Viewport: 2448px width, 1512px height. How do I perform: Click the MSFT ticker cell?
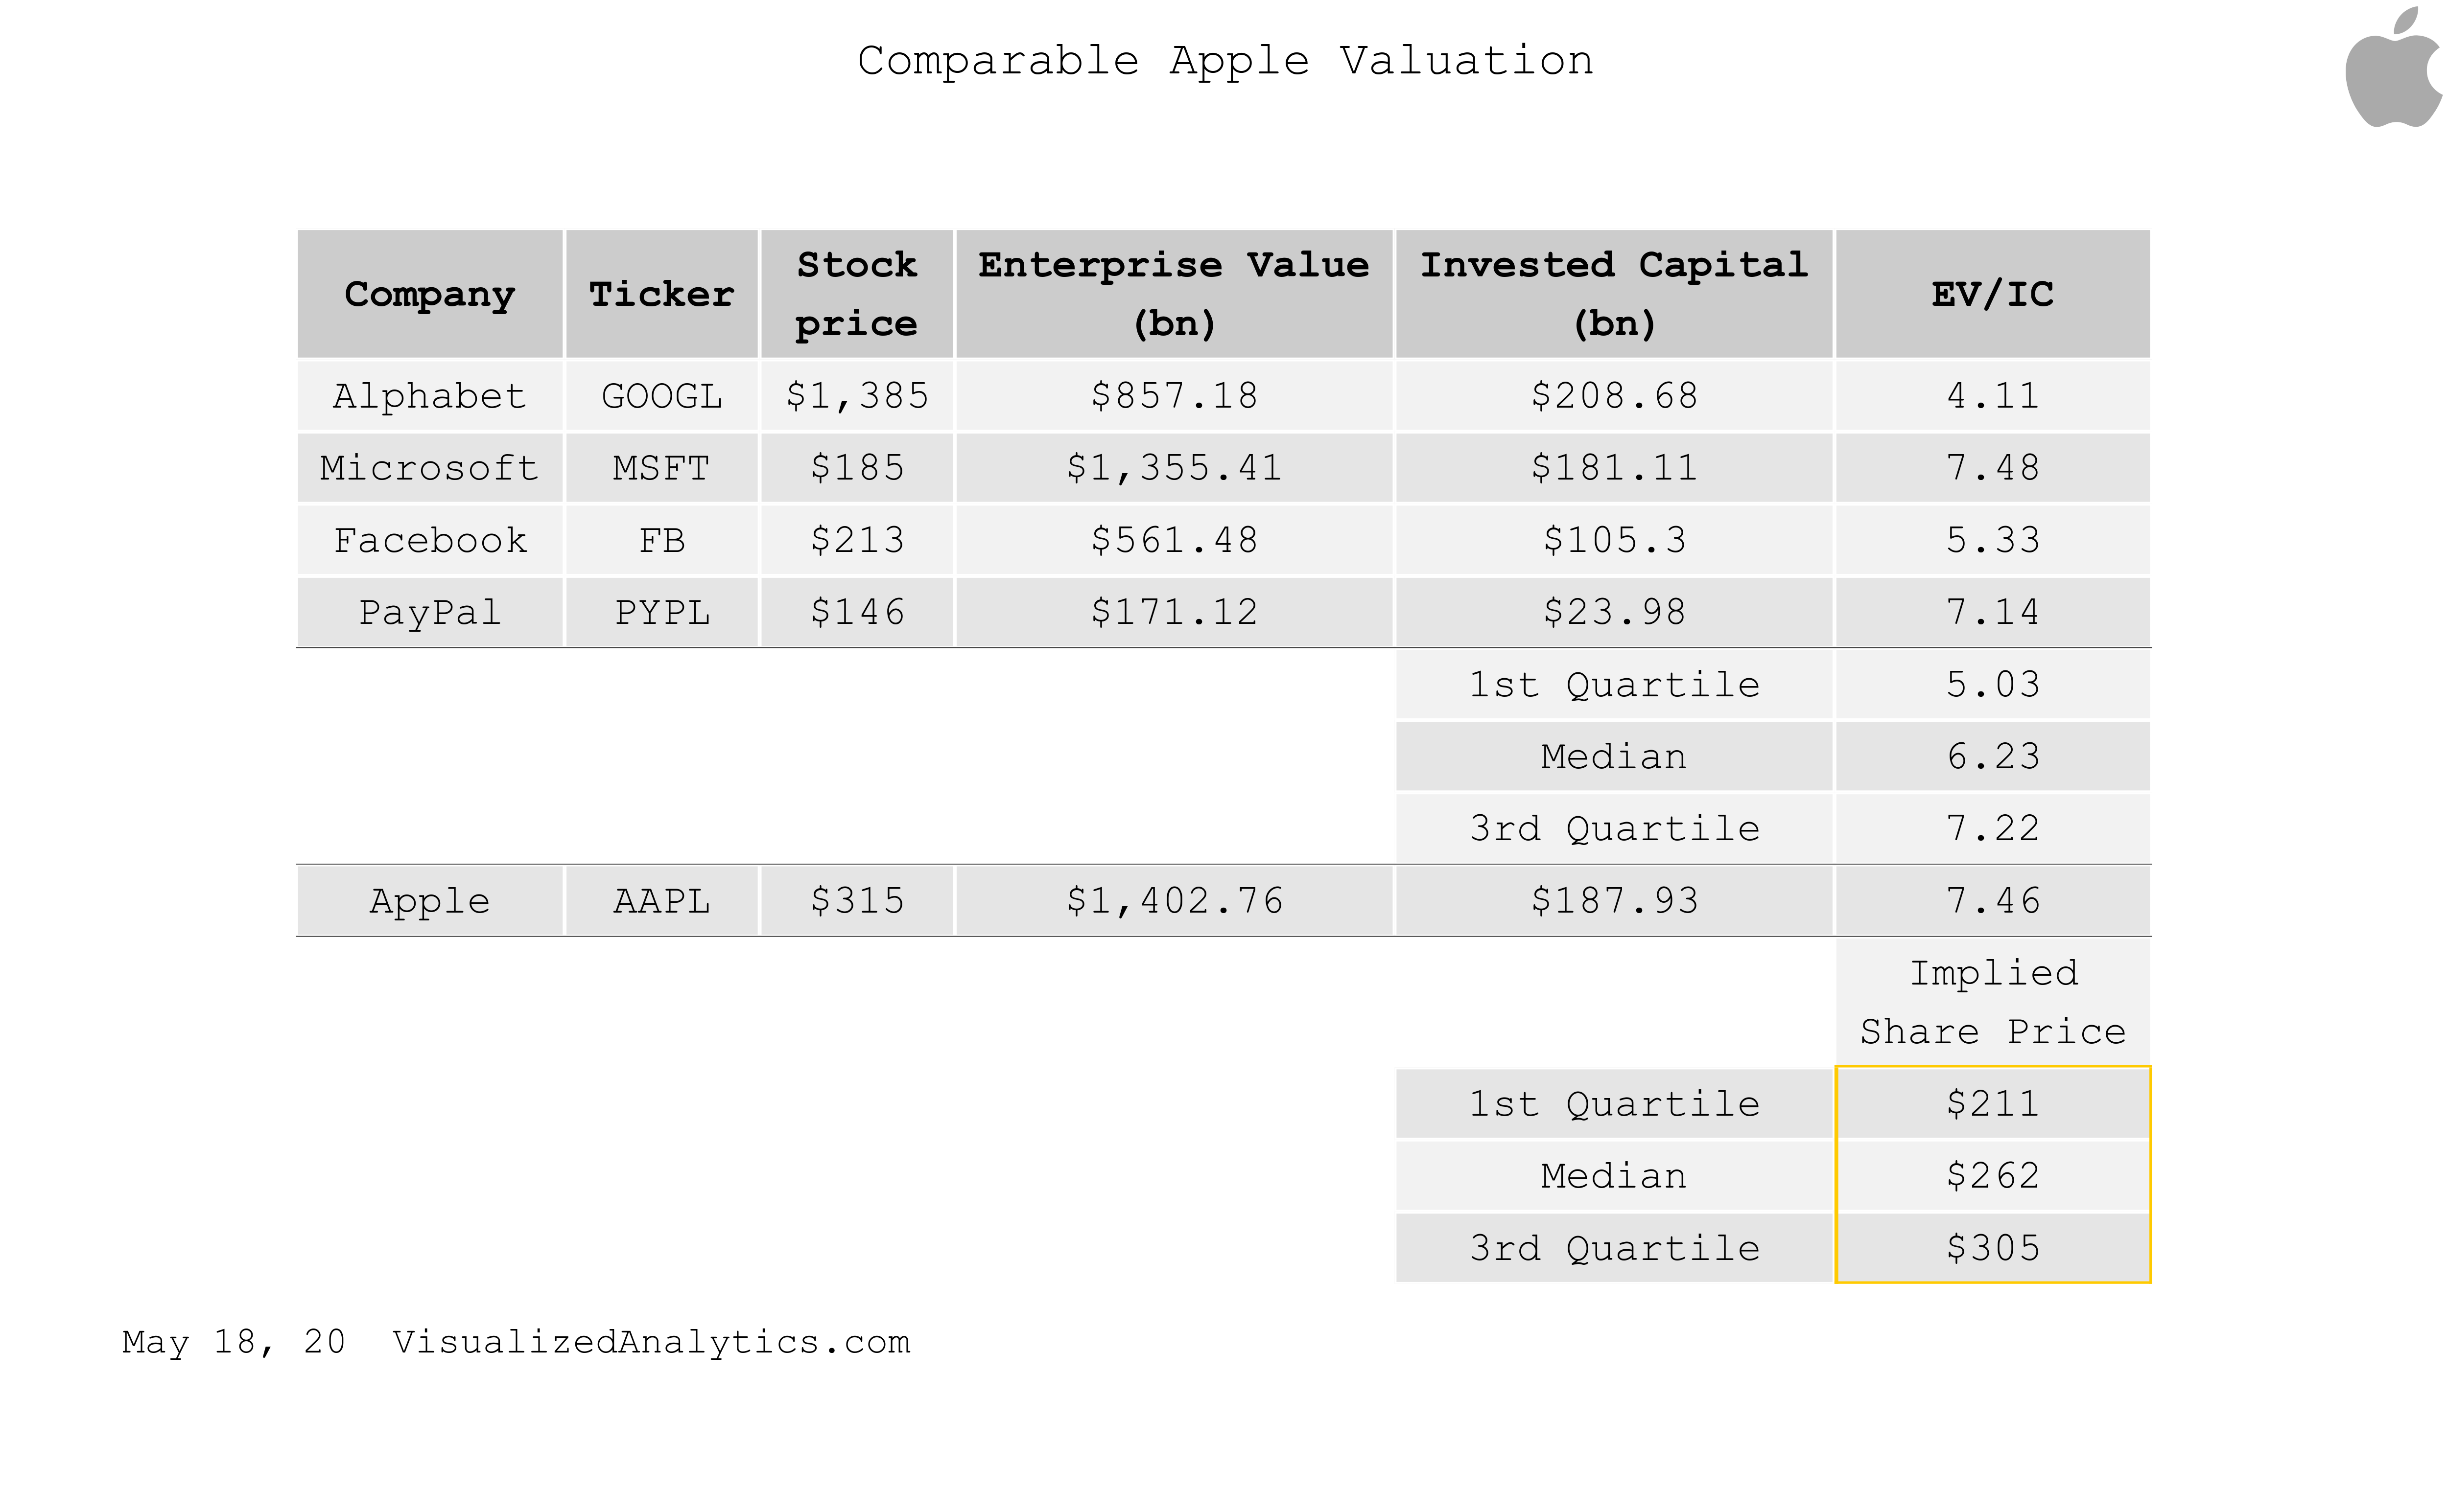tap(661, 468)
